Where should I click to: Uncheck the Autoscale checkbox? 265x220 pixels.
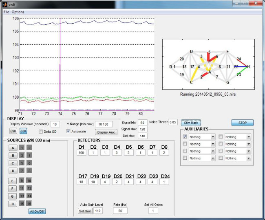(x=68, y=131)
